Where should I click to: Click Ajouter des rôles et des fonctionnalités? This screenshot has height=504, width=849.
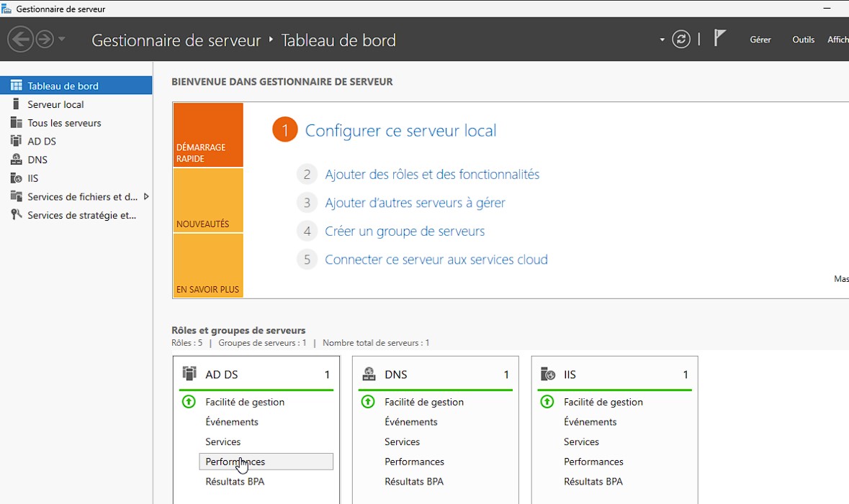(433, 174)
